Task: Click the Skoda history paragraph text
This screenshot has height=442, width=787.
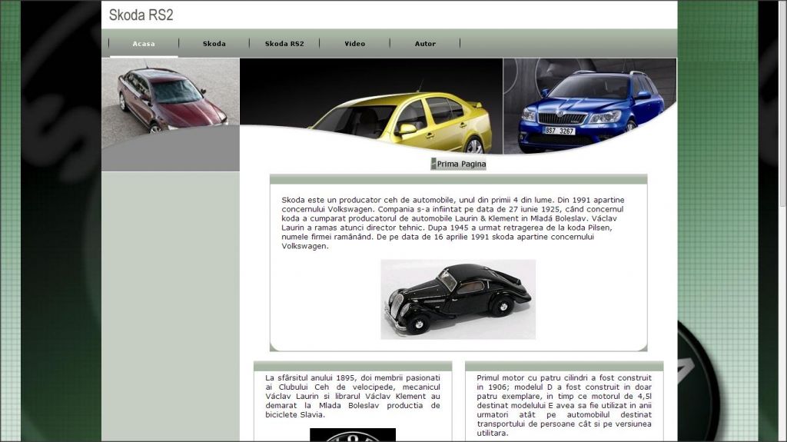Action: click(453, 223)
